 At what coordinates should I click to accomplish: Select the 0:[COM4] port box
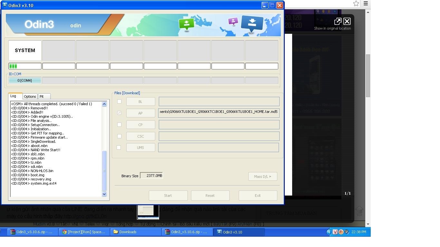tap(25, 80)
